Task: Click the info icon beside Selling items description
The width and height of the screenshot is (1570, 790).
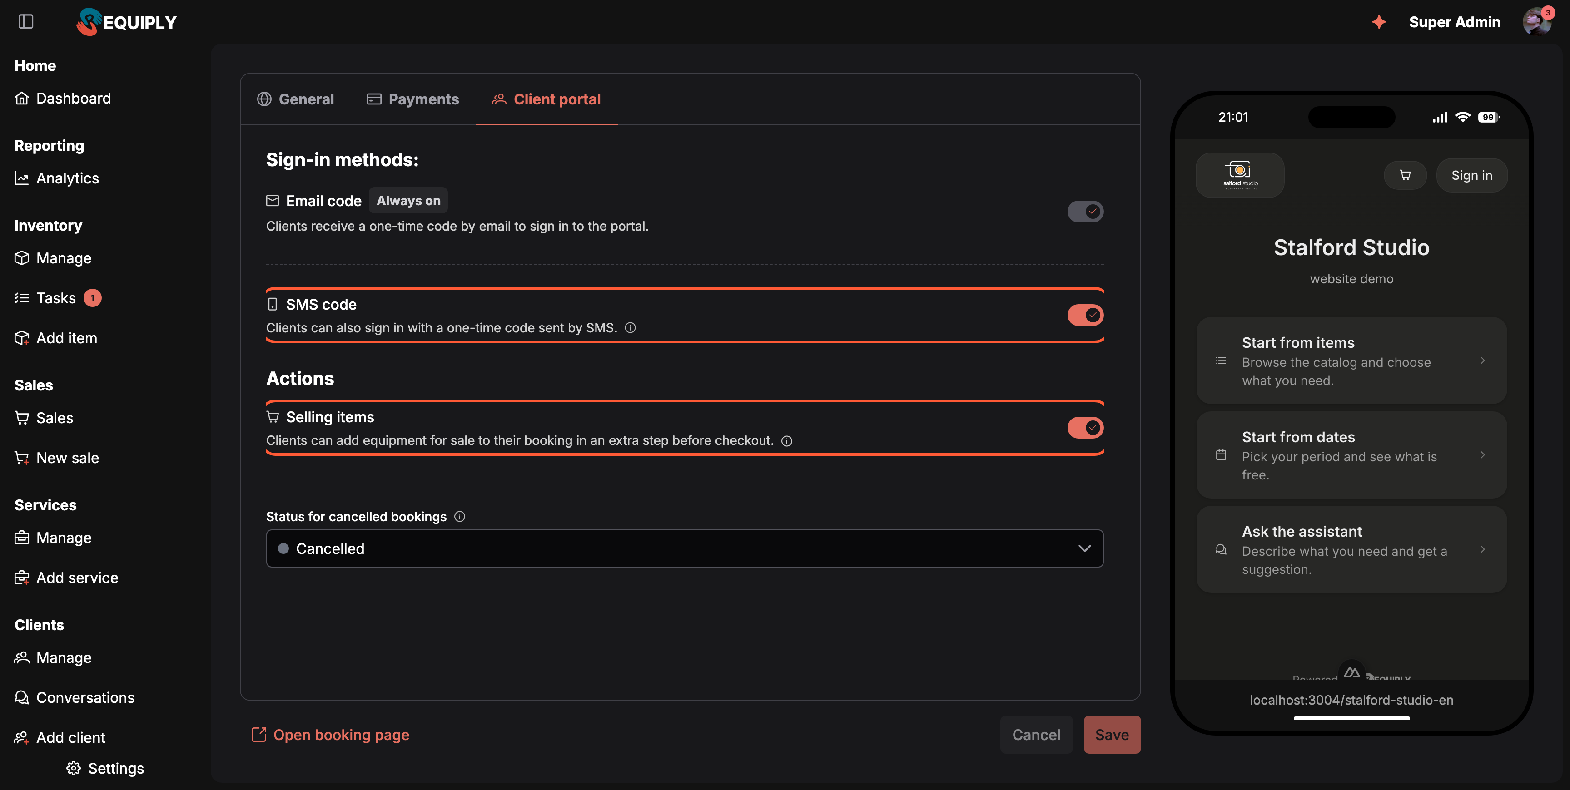Action: (787, 441)
